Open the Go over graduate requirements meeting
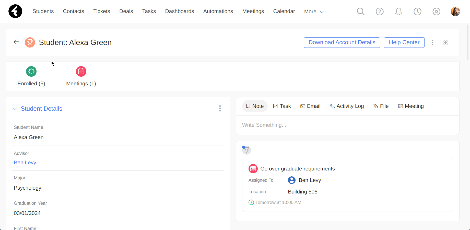The width and height of the screenshot is (470, 230). point(298,169)
